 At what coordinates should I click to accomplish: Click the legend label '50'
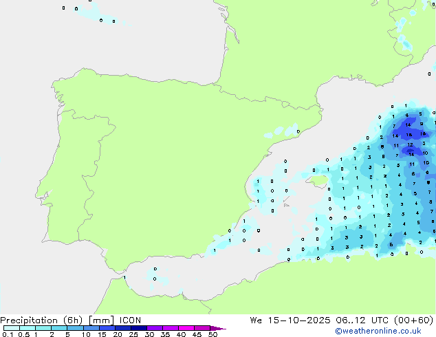click(x=213, y=334)
